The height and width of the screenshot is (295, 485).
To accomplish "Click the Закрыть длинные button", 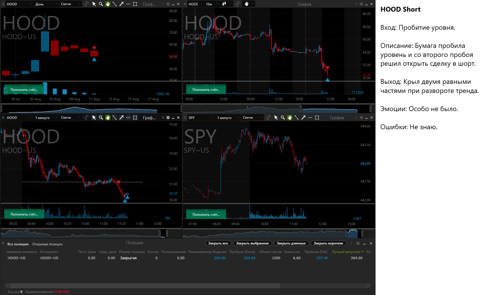I will tap(291, 243).
